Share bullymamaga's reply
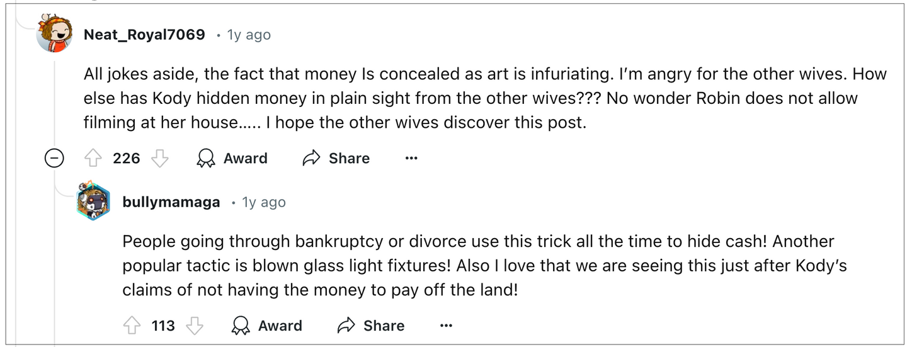907x347 pixels. tap(371, 326)
